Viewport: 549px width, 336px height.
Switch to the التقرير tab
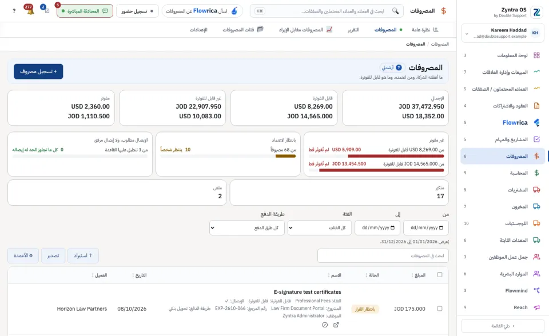point(353,30)
